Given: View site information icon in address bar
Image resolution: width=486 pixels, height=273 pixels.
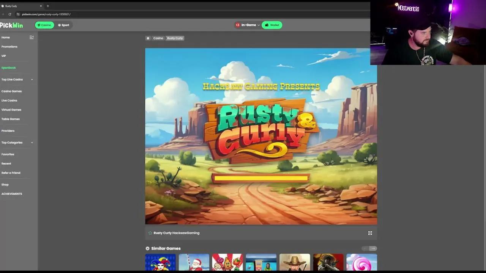Looking at the screenshot, I should pos(18,14).
